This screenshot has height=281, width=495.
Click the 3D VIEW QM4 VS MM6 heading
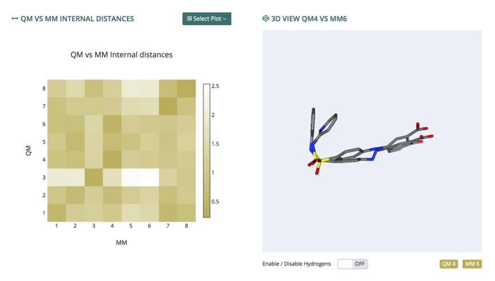pos(309,19)
